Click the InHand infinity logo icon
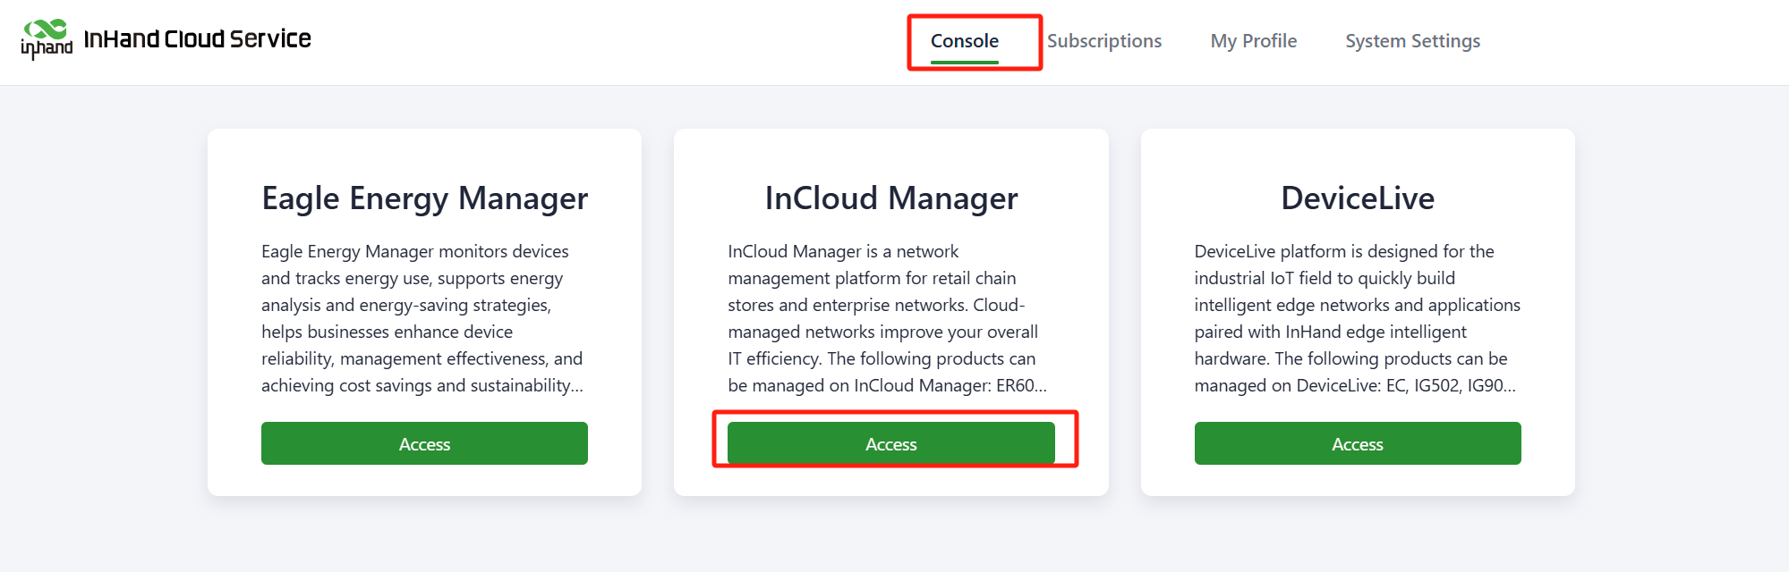This screenshot has height=572, width=1789. 46,29
